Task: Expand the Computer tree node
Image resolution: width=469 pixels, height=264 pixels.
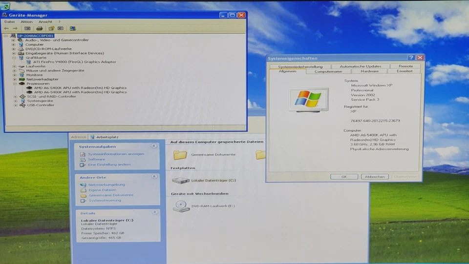Action: tap(14, 44)
